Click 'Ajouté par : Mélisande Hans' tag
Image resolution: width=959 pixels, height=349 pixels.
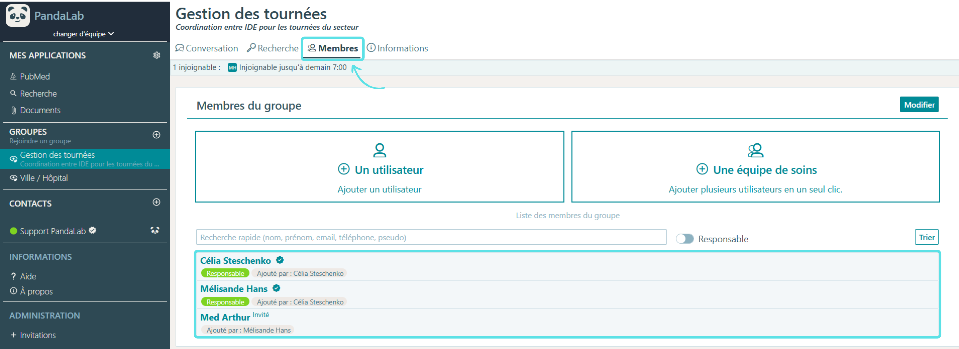248,330
